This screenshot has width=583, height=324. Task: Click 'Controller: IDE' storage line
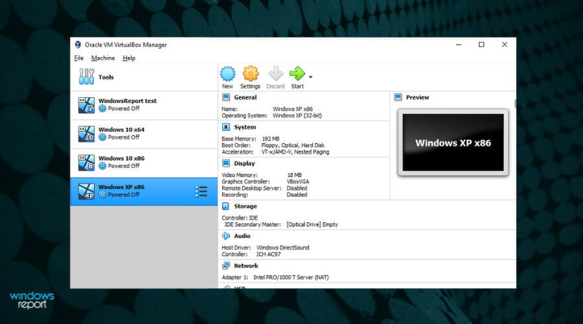click(x=240, y=218)
